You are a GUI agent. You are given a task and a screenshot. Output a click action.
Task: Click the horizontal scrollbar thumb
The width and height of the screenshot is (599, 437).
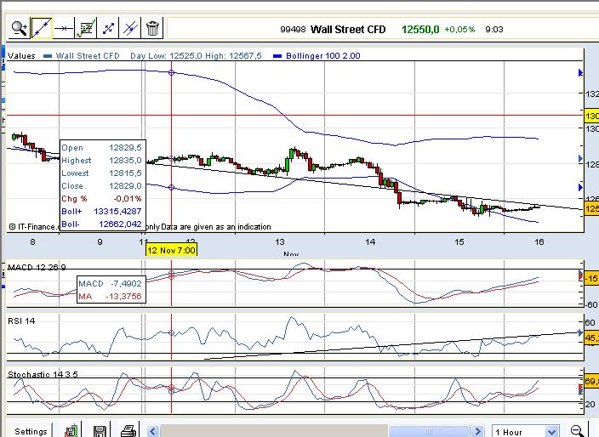click(x=429, y=431)
